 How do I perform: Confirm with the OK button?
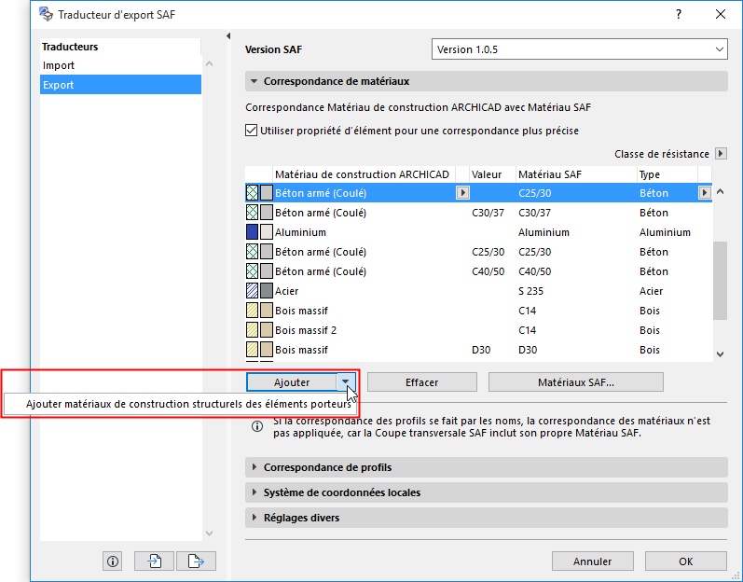click(685, 561)
